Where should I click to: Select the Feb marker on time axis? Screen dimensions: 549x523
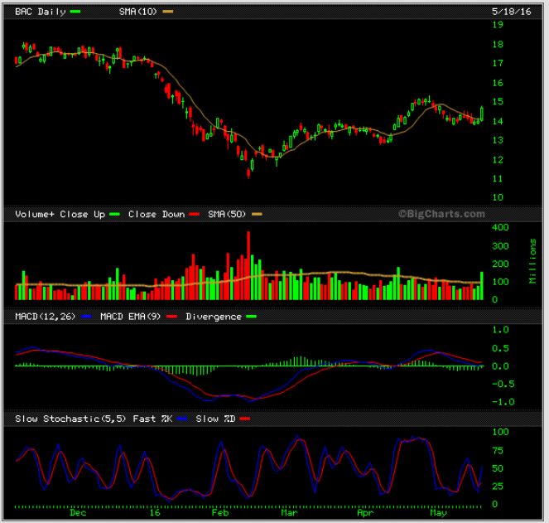[x=217, y=513]
